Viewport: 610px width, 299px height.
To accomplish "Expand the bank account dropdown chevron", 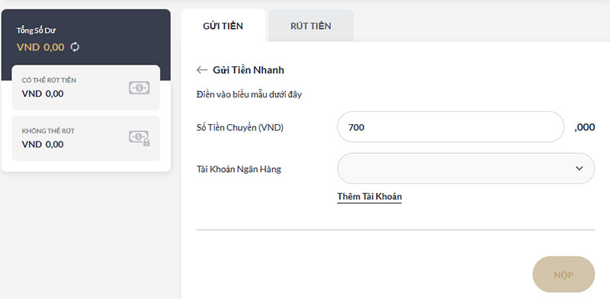I will (x=579, y=169).
